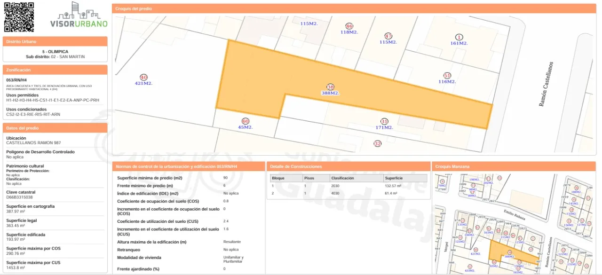This screenshot has height=275, width=602.
Task: Select circled parcel 47 marker
Action: tap(388, 36)
